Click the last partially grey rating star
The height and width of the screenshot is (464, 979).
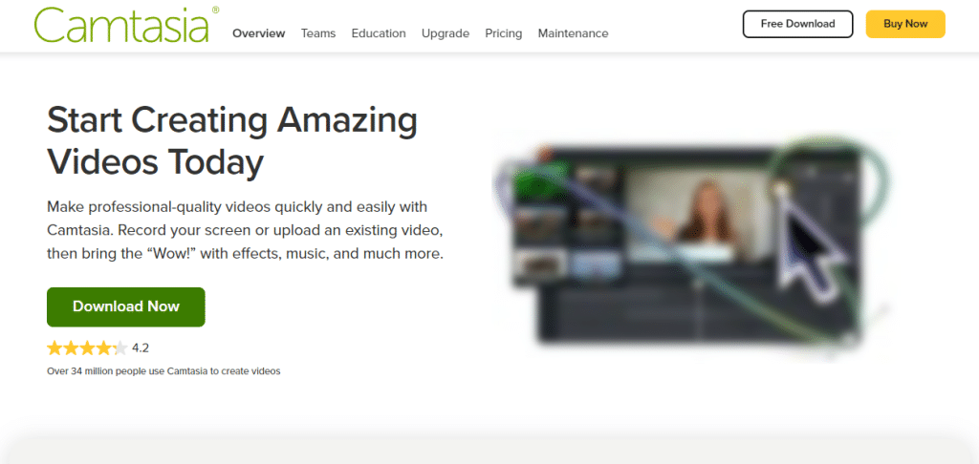coord(120,348)
